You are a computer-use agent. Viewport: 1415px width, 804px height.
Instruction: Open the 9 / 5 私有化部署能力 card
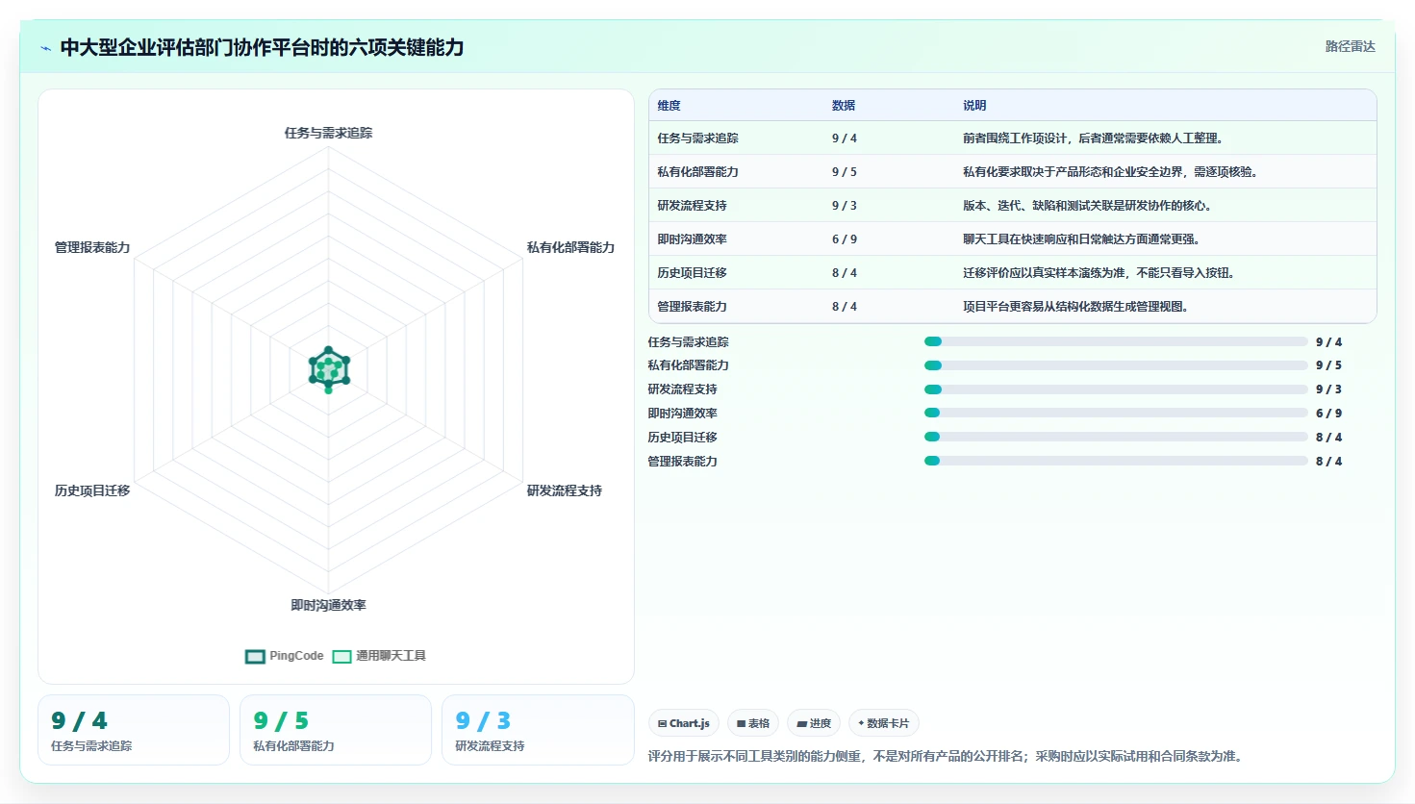[336, 730]
